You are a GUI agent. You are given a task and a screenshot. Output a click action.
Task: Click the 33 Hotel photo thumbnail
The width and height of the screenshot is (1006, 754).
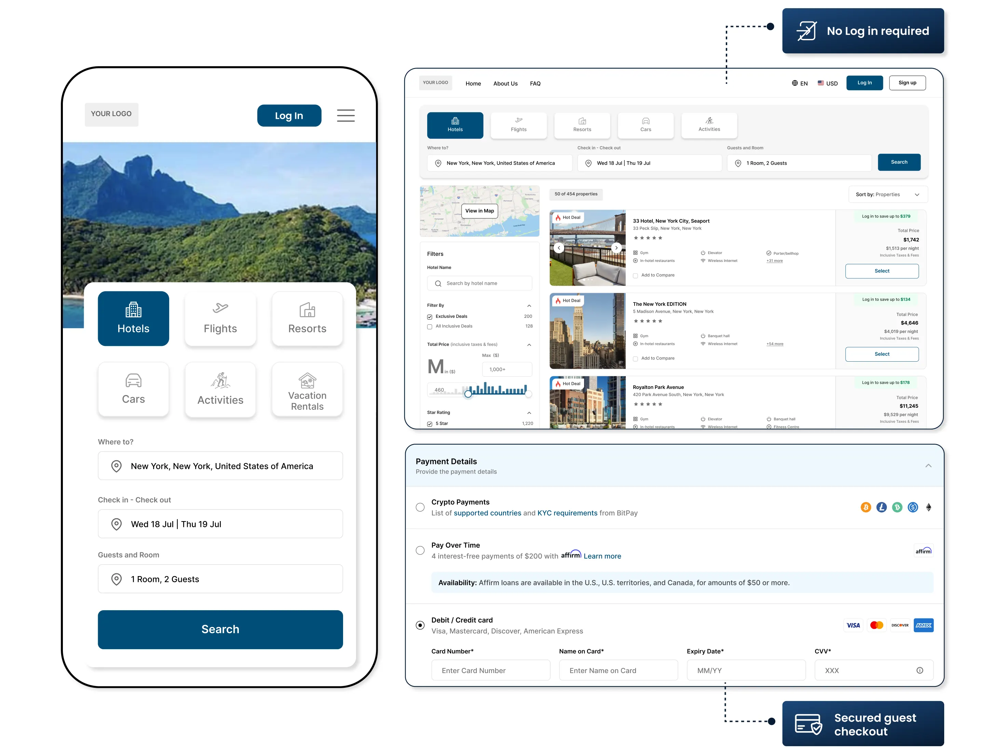coord(588,248)
